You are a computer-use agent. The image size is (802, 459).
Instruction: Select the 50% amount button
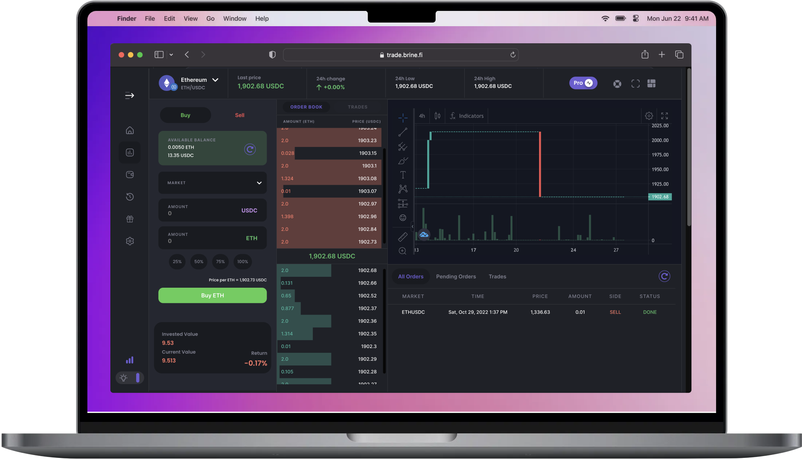pyautogui.click(x=198, y=262)
